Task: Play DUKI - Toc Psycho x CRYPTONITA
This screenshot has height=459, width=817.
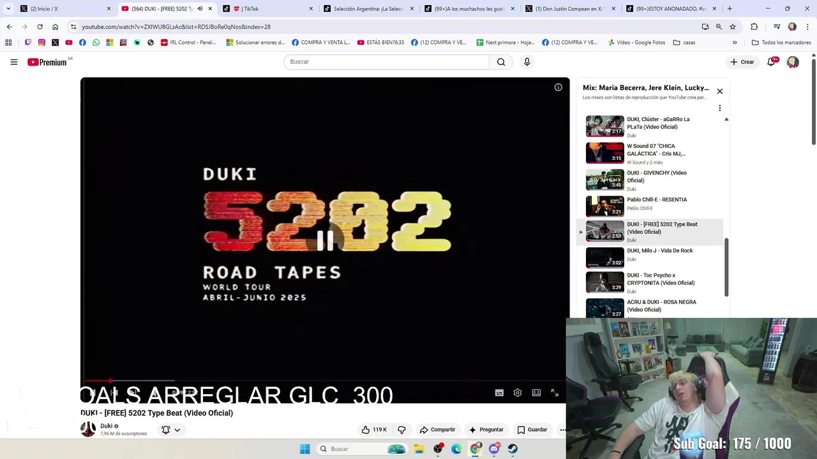Action: coord(654,282)
